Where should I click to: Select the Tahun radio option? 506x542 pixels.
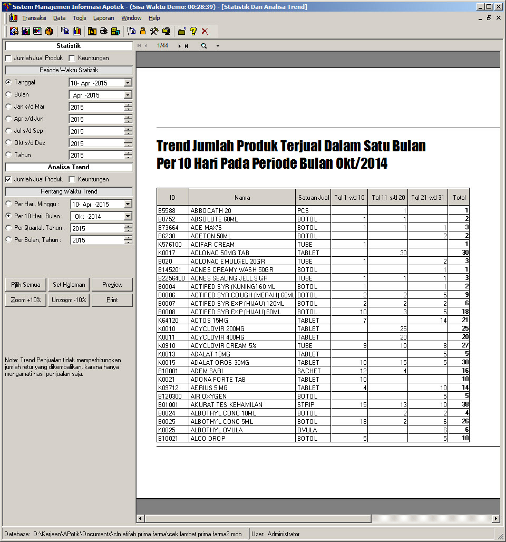[x=8, y=155]
